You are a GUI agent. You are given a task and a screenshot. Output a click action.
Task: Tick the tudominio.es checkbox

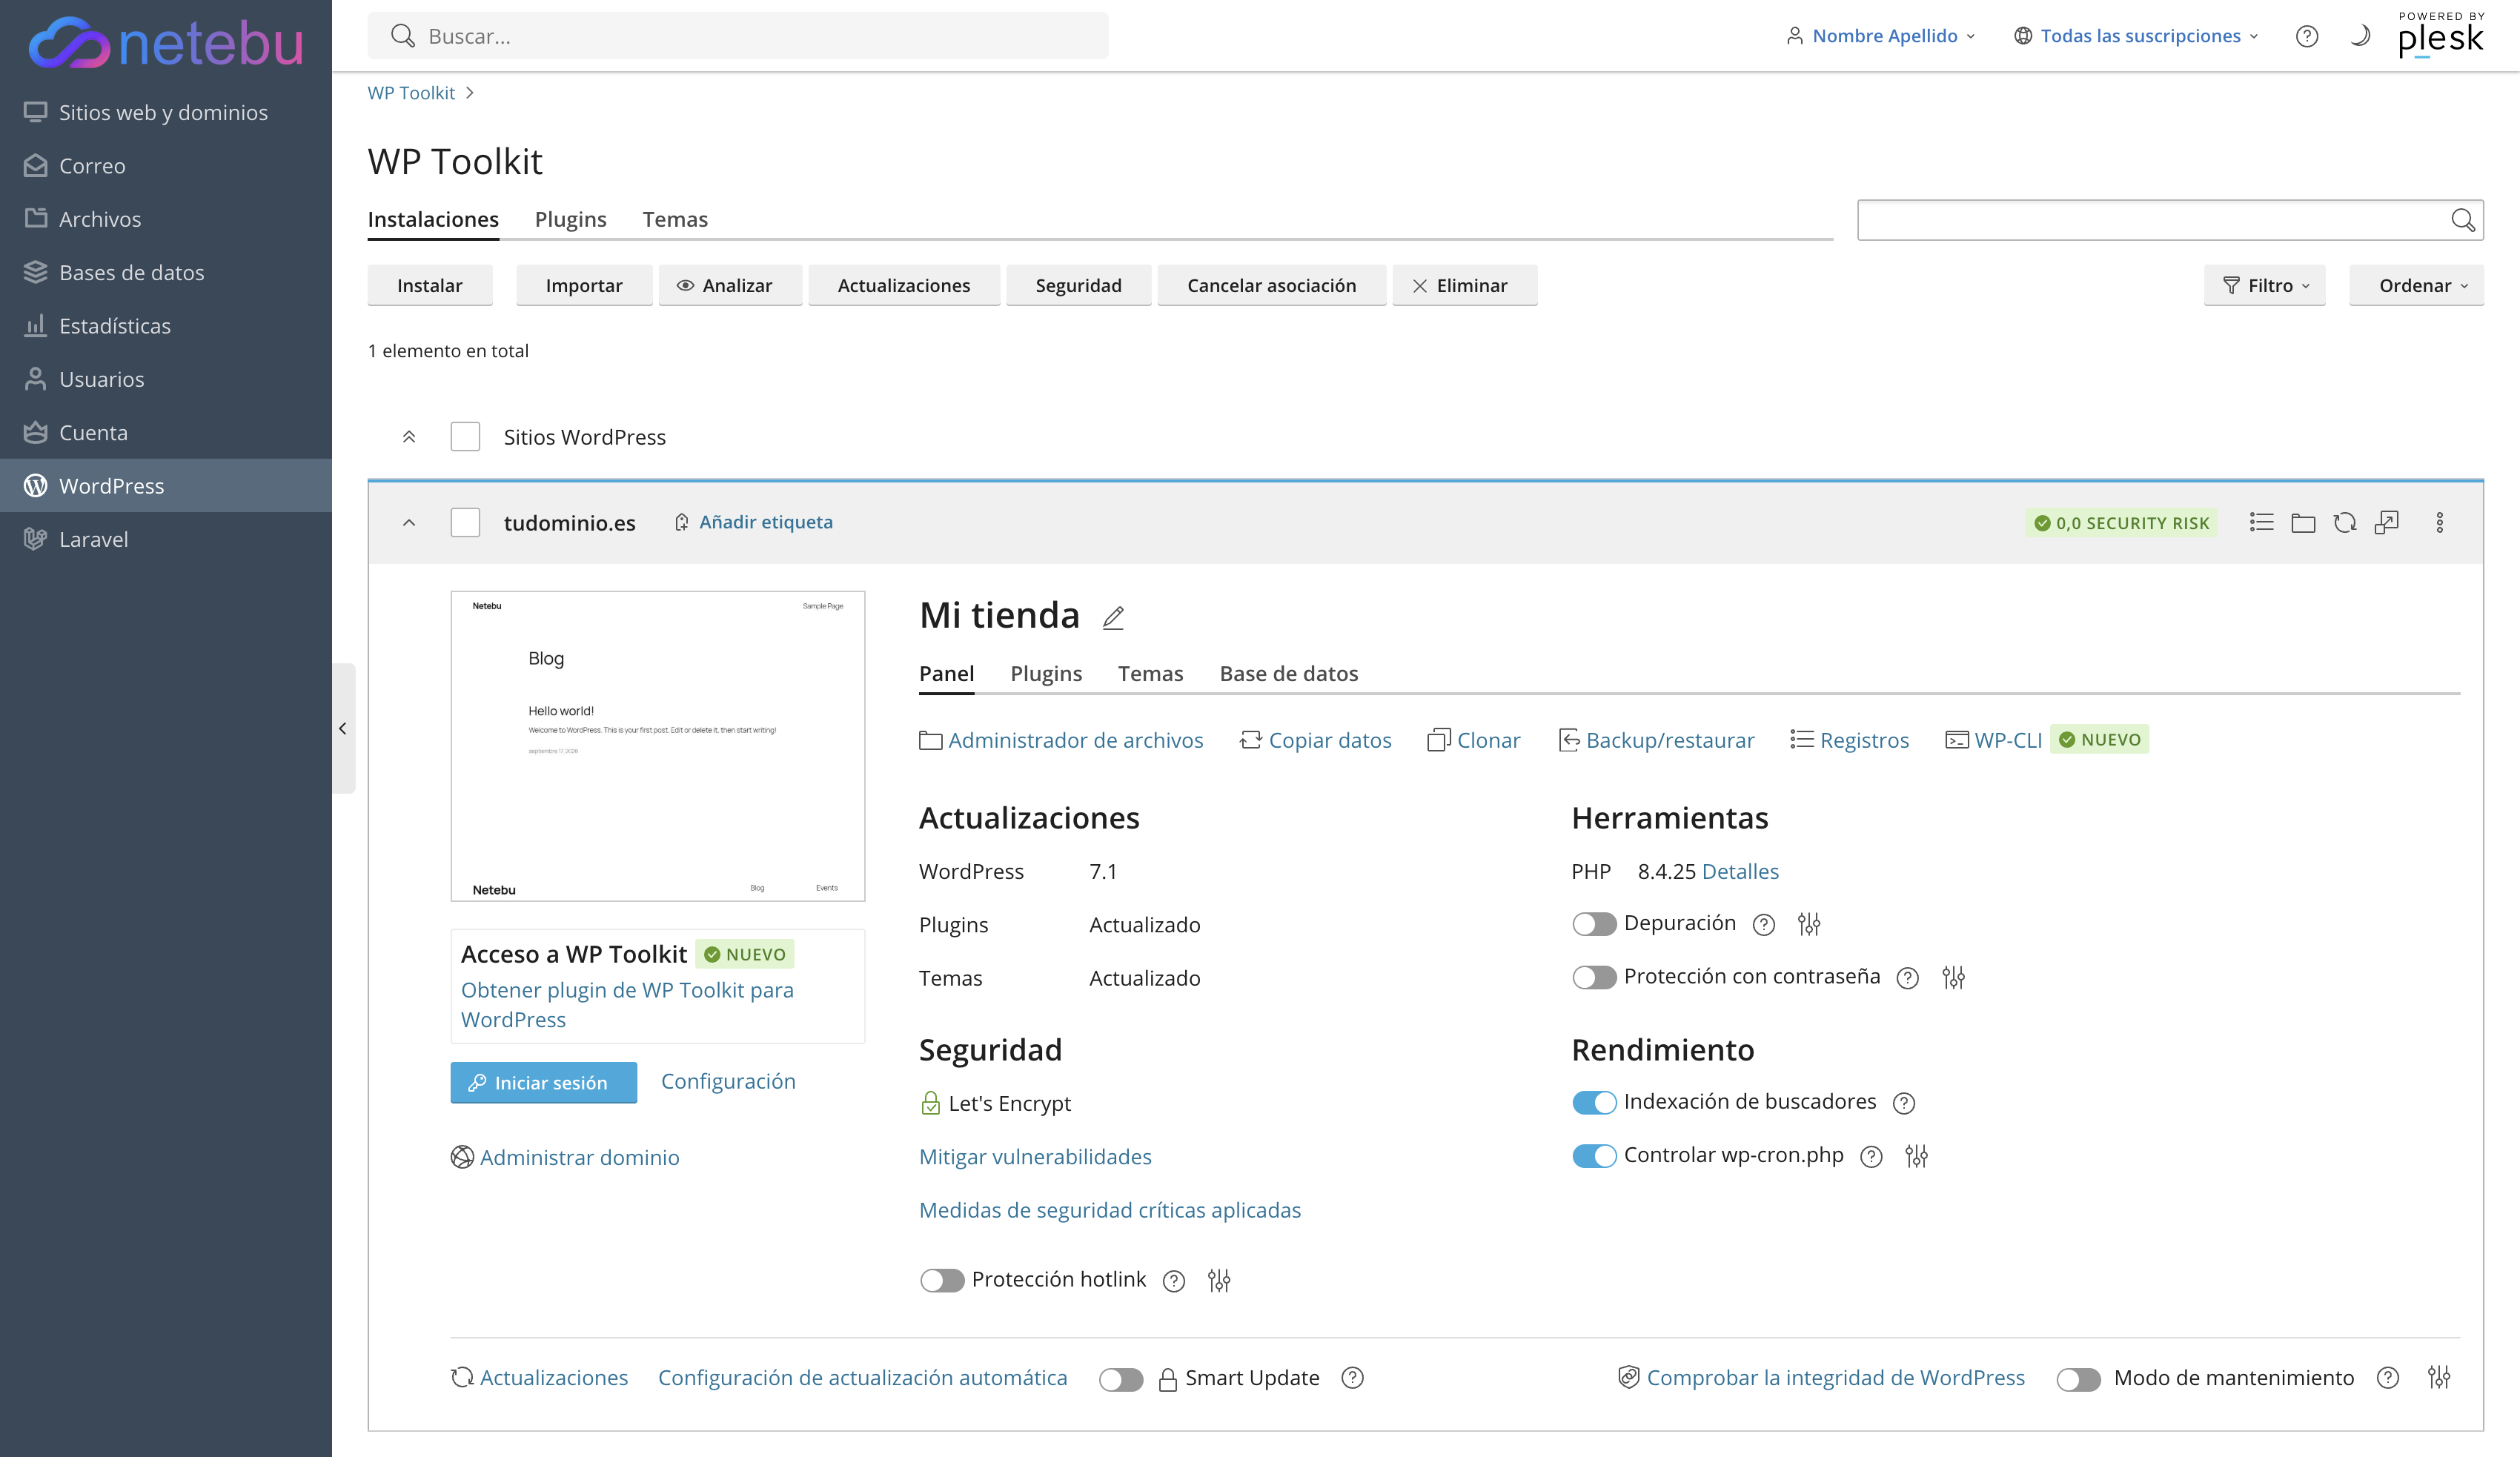point(465,522)
